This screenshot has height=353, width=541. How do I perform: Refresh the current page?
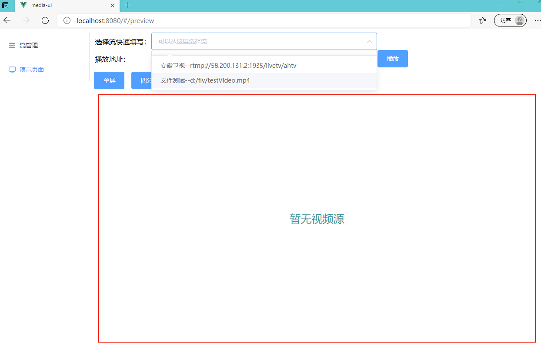click(x=45, y=20)
